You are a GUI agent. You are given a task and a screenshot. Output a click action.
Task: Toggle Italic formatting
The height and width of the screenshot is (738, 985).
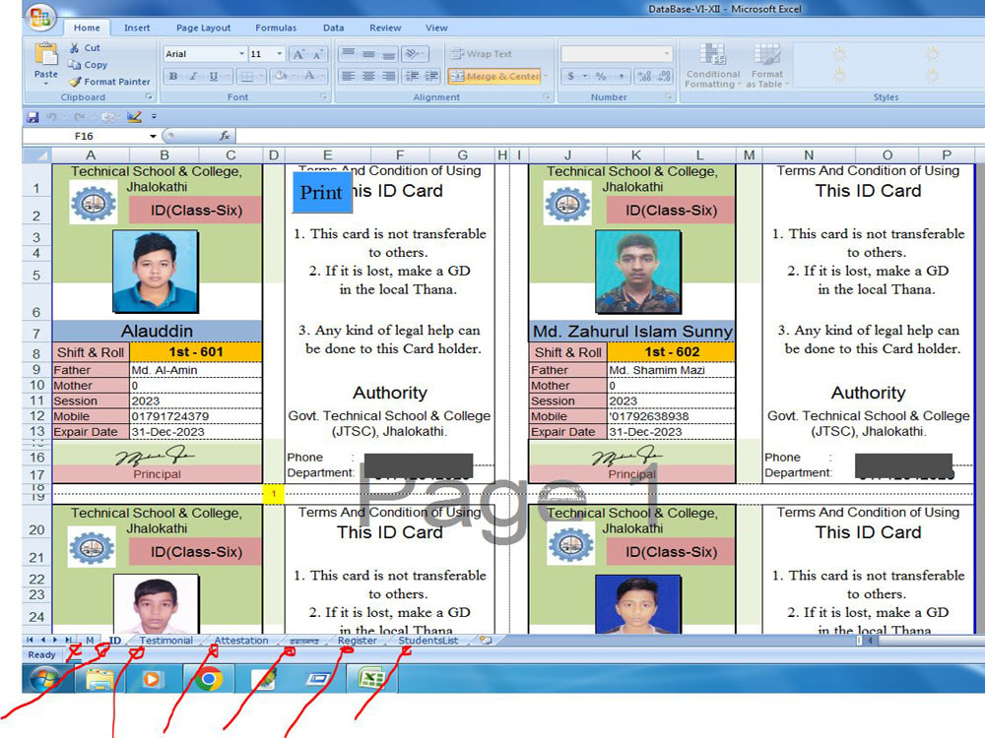(193, 77)
